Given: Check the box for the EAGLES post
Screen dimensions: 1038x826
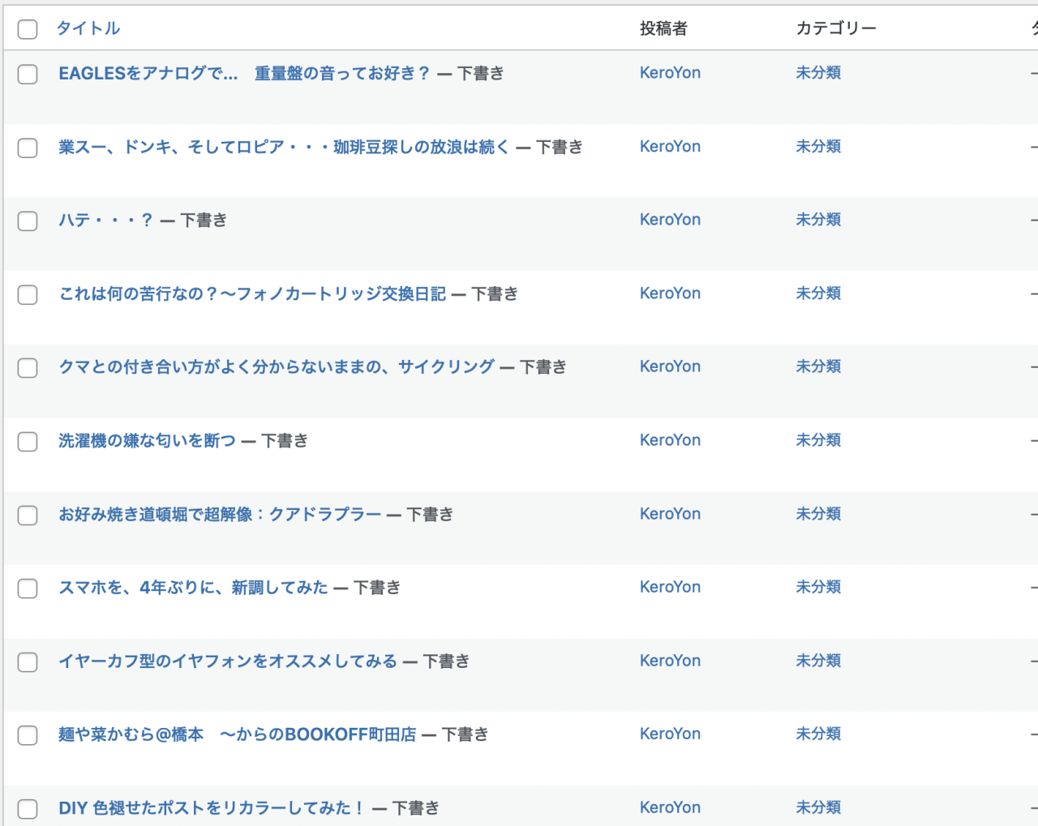Looking at the screenshot, I should coord(28,75).
